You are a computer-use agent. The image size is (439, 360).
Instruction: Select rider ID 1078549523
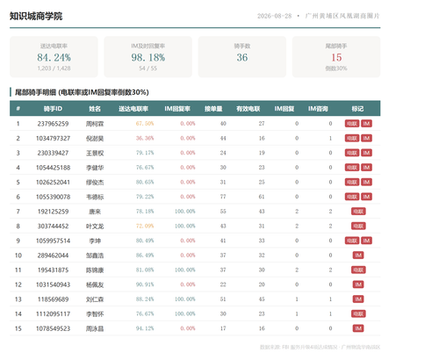53,328
